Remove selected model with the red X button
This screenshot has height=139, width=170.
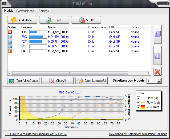coord(157,71)
